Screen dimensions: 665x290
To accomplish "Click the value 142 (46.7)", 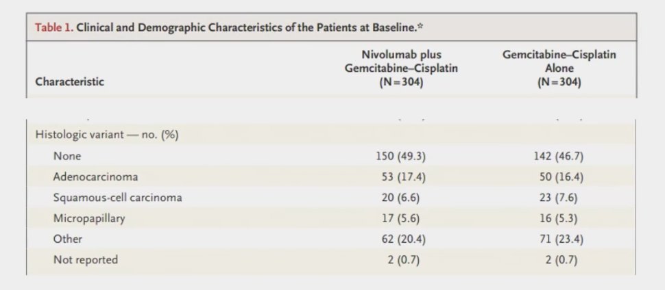I will 559,156.
